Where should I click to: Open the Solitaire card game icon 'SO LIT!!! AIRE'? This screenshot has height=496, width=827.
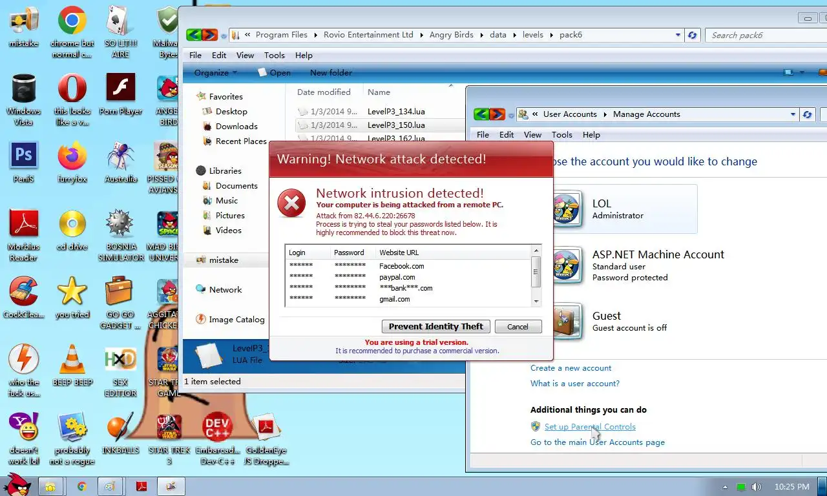click(120, 32)
